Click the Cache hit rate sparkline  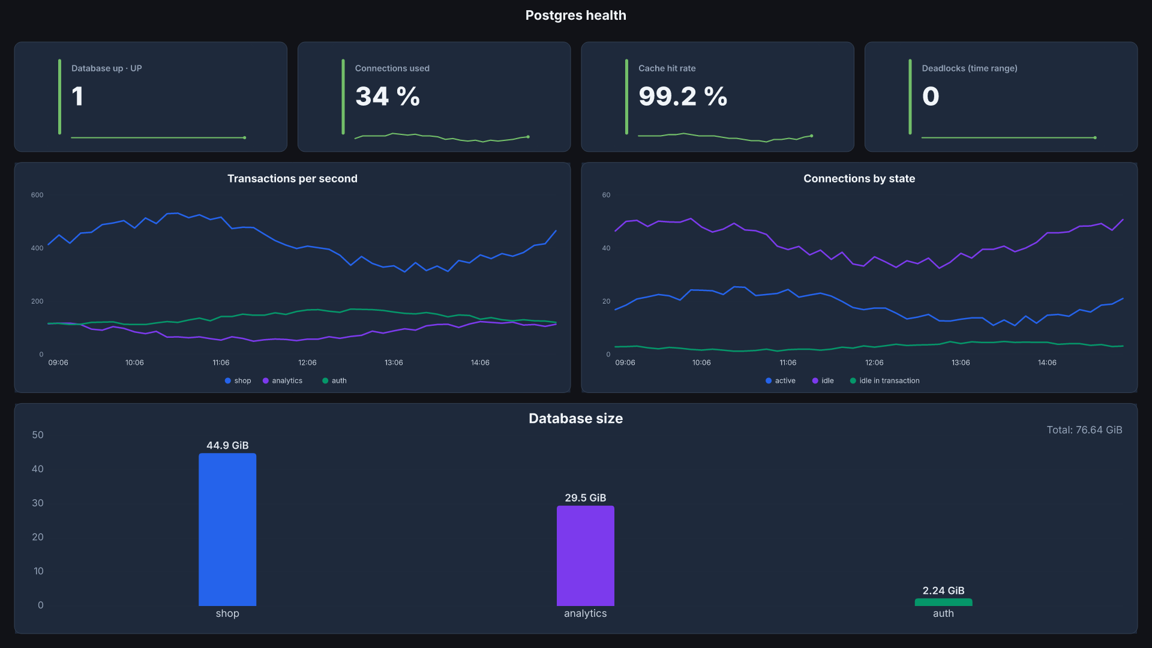pyautogui.click(x=725, y=137)
